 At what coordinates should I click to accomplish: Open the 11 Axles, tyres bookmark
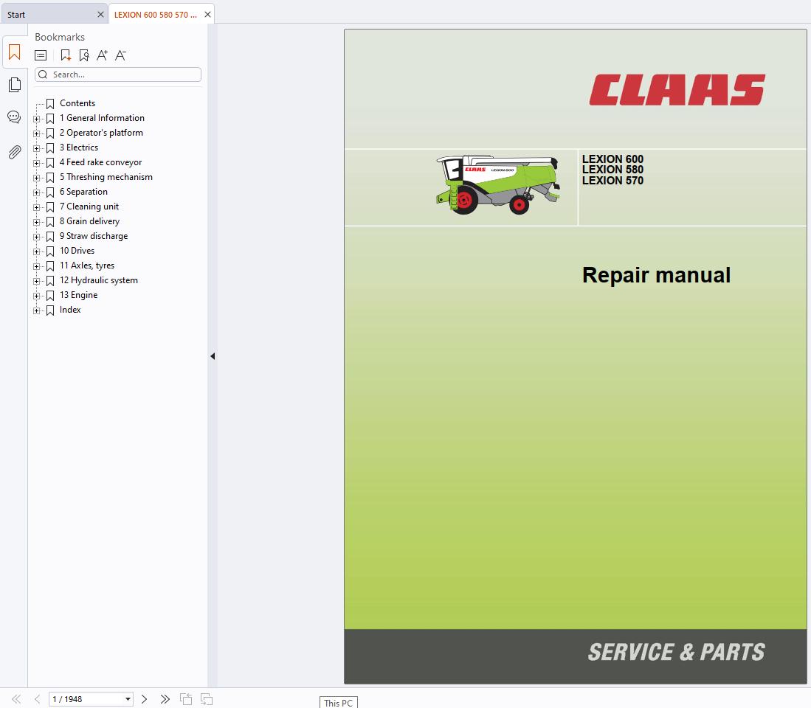87,265
